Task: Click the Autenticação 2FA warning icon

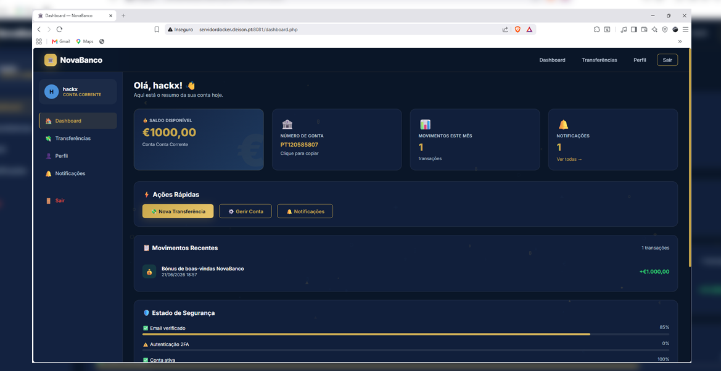Action: click(x=146, y=344)
